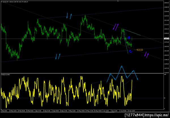Click the RSI scale value 100
This screenshot has width=170, height=118.
click(x=165, y=75)
